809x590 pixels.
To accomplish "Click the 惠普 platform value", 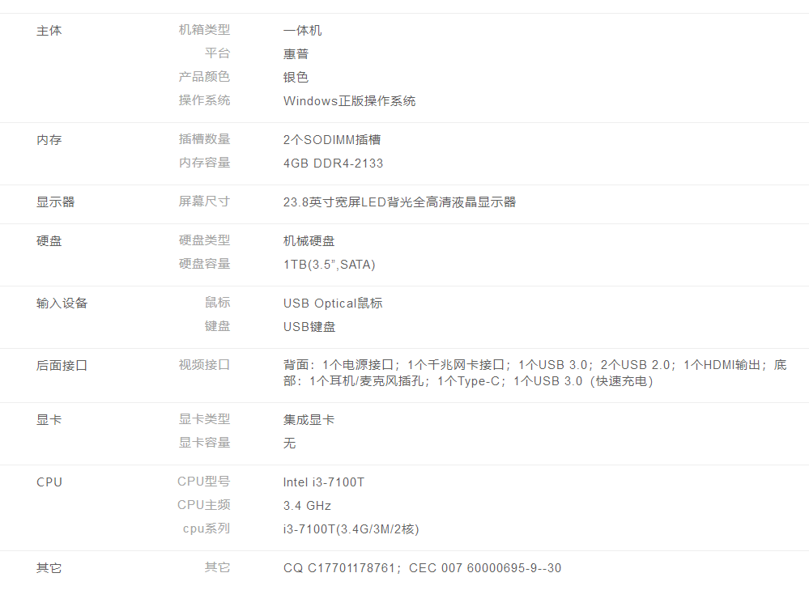I will (296, 54).
